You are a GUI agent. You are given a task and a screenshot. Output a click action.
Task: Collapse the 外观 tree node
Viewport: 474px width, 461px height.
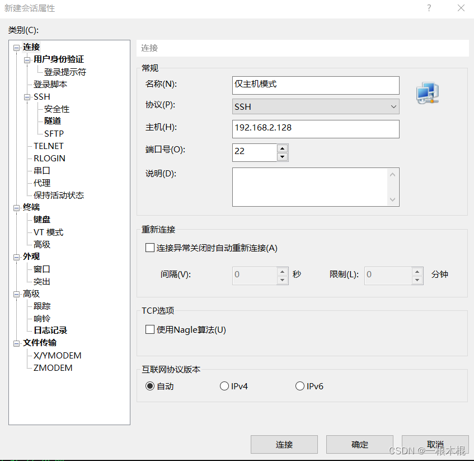[x=16, y=257]
